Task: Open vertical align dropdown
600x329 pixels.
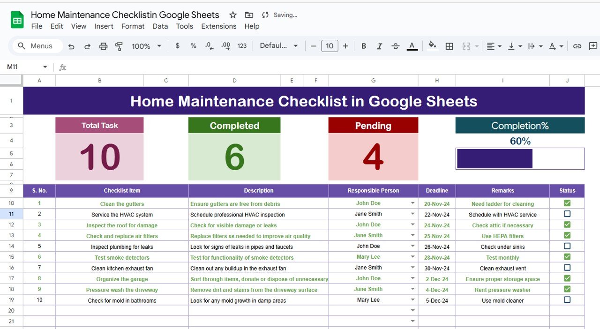Action: point(515,46)
